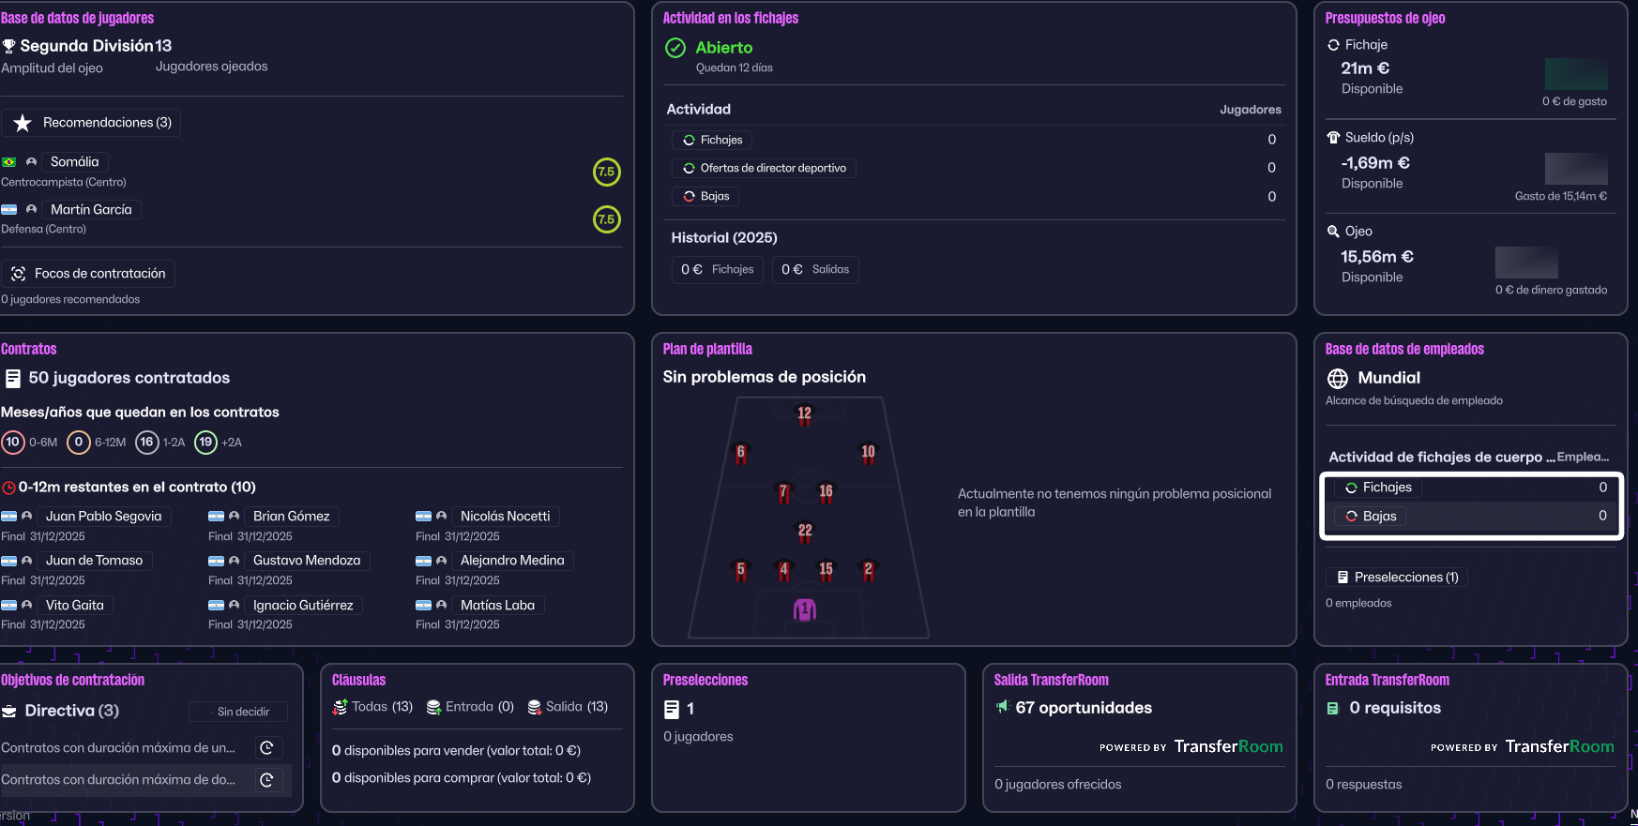Click the refresh icon on 'Contratos con duración máxima de un...'
Image resolution: width=1638 pixels, height=826 pixels.
[266, 748]
